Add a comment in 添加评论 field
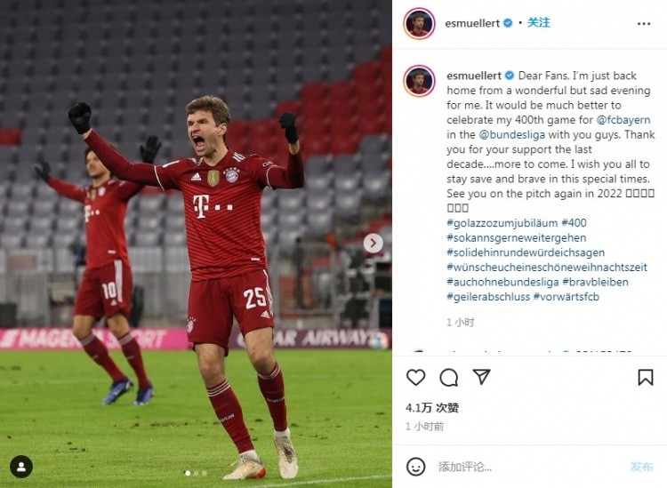 point(527,467)
